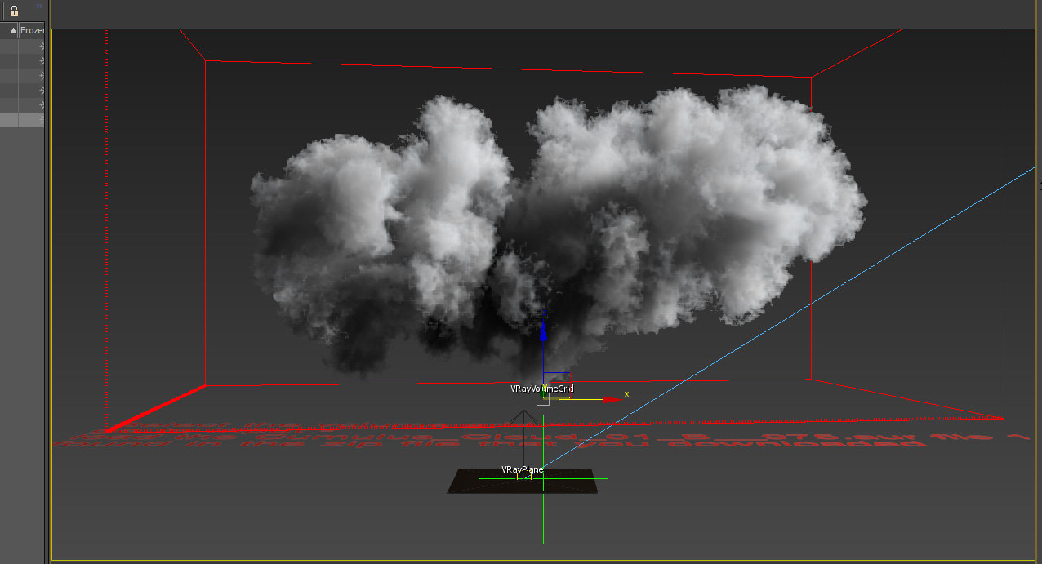Click the padlock icon in the Scene Explorer toolbar
This screenshot has width=1042, height=564.
click(14, 11)
